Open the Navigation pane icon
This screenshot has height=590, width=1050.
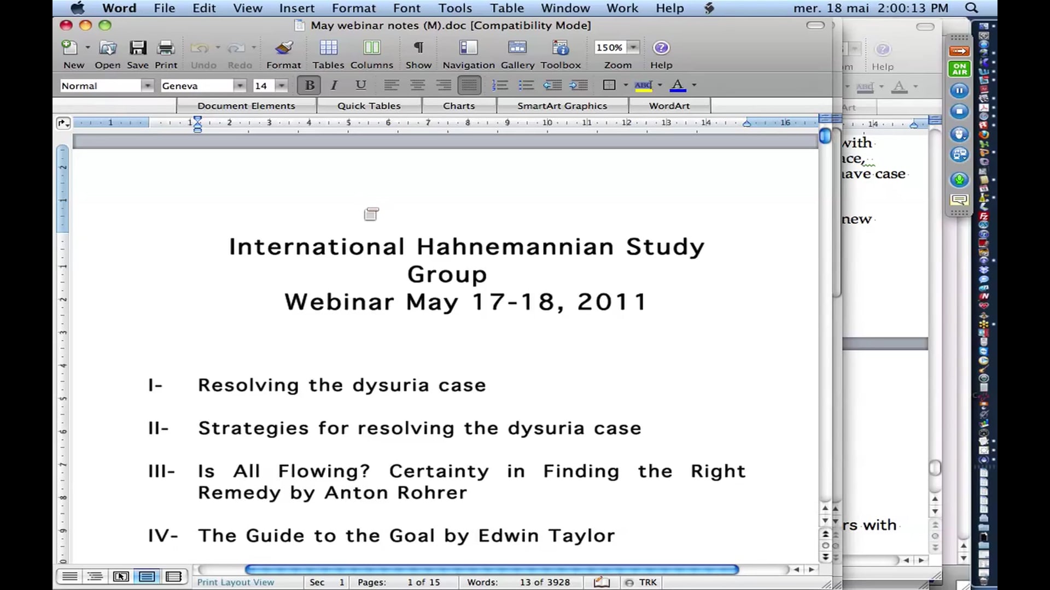[468, 48]
